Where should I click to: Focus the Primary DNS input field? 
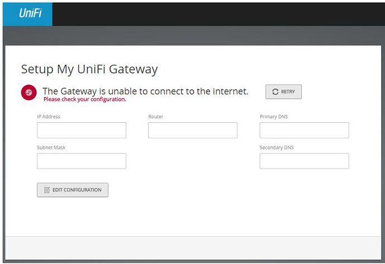(x=304, y=130)
